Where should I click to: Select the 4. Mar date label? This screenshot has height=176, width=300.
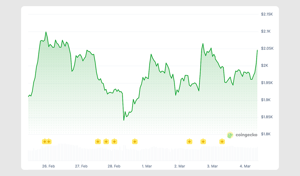(245, 166)
